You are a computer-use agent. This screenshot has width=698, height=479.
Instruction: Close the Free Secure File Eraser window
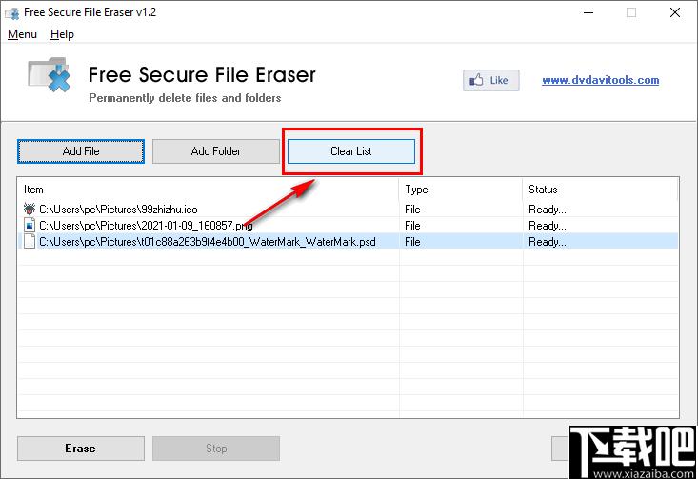point(675,12)
